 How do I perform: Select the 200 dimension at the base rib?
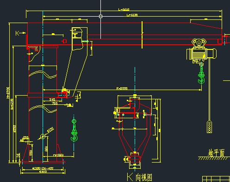(x=25, y=137)
